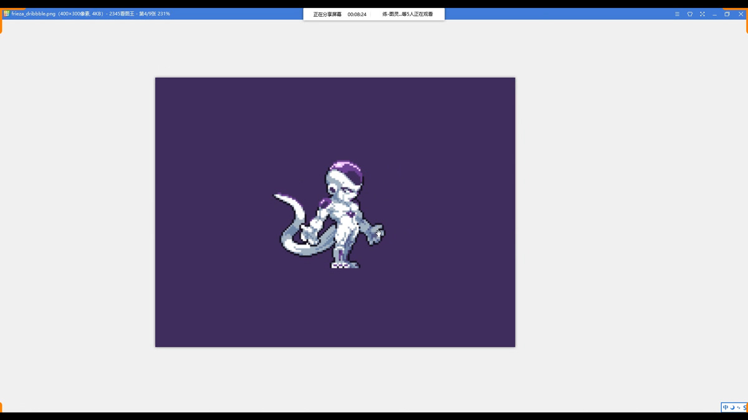Restore down the picture viewer window

(x=727, y=14)
